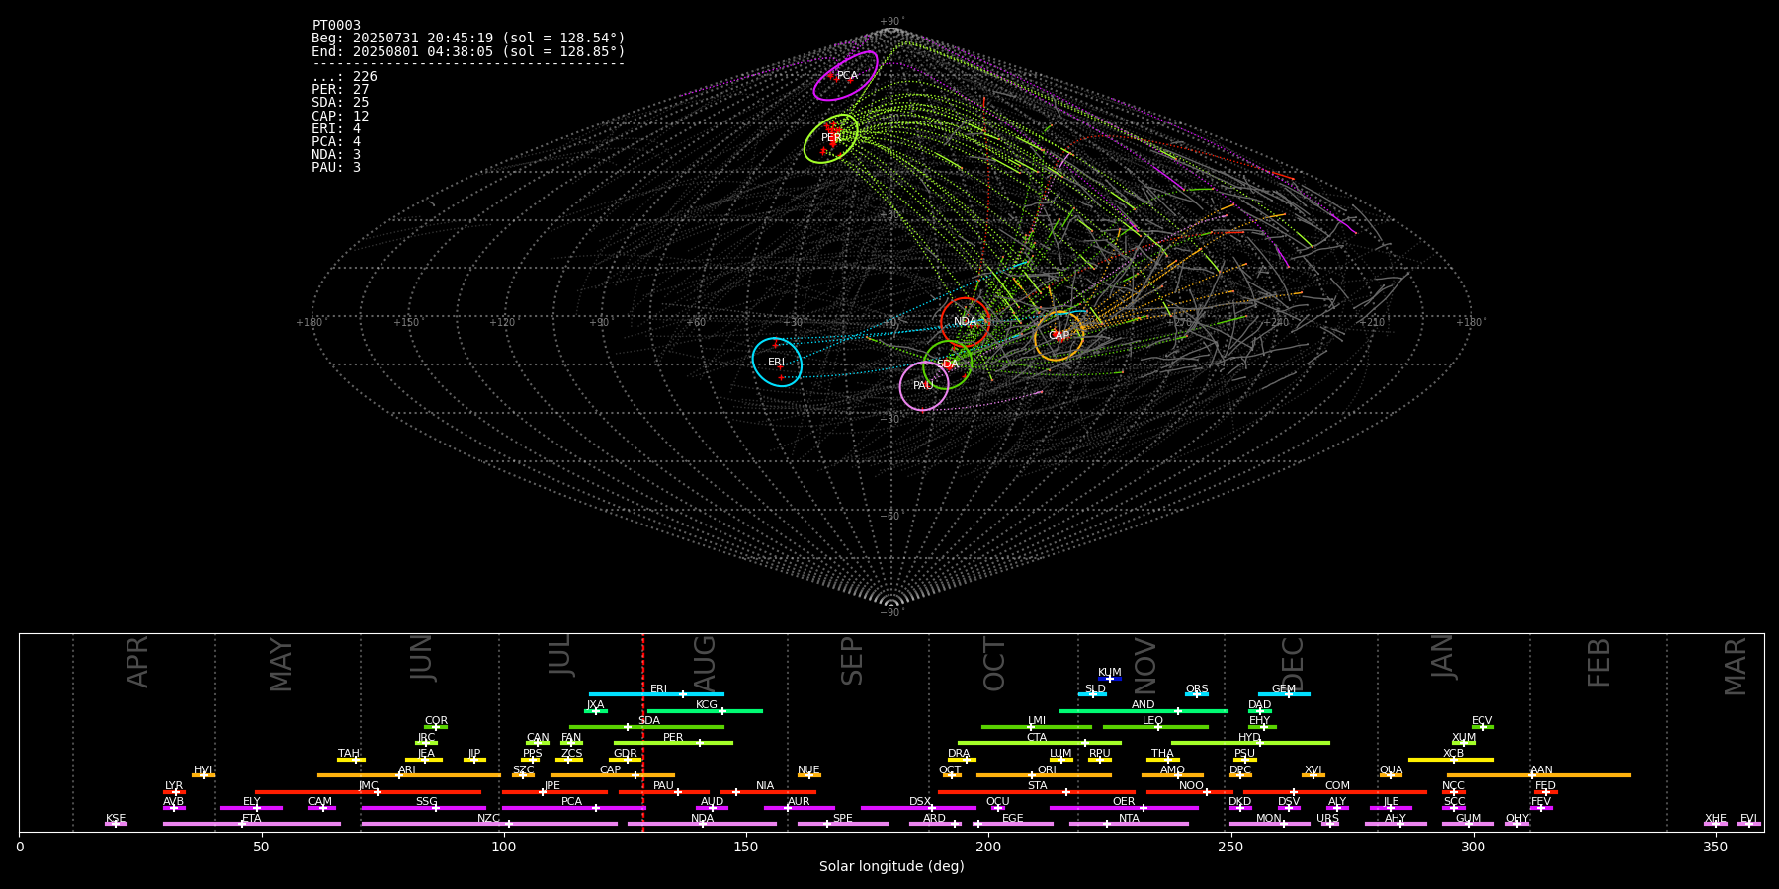Click the COR shower label in timeline
This screenshot has width=1779, height=889.
(436, 721)
